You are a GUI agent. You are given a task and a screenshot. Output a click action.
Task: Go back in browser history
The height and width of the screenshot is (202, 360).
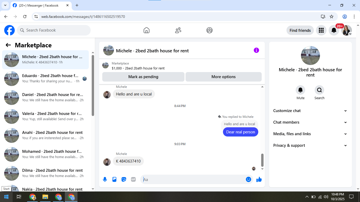tap(6, 17)
